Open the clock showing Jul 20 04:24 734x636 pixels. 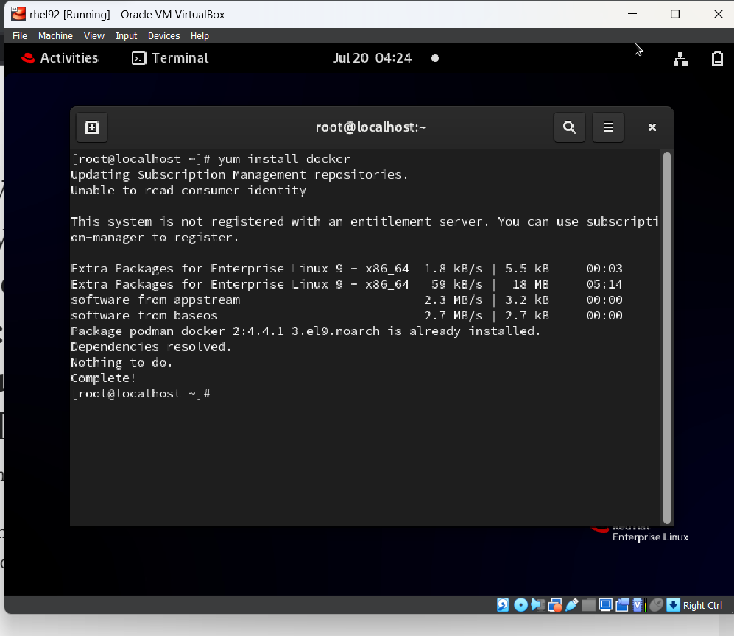click(x=373, y=58)
